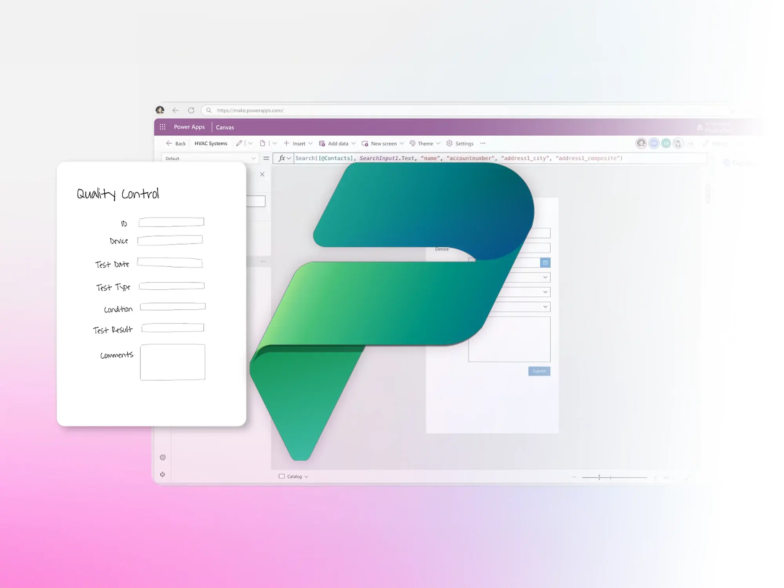The width and height of the screenshot is (784, 588).
Task: Click the purple collaborator avatar
Action: pos(653,143)
